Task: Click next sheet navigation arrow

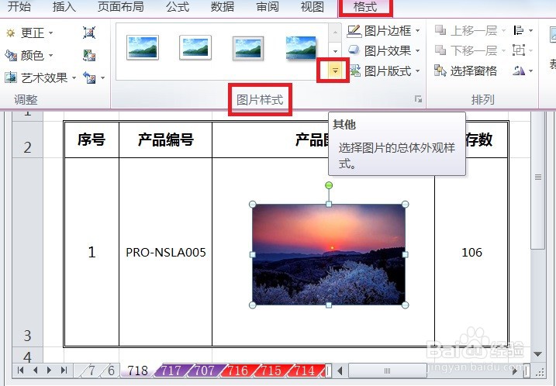Action: [x=49, y=370]
